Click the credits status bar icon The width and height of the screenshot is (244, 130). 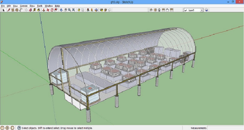coord(7,128)
